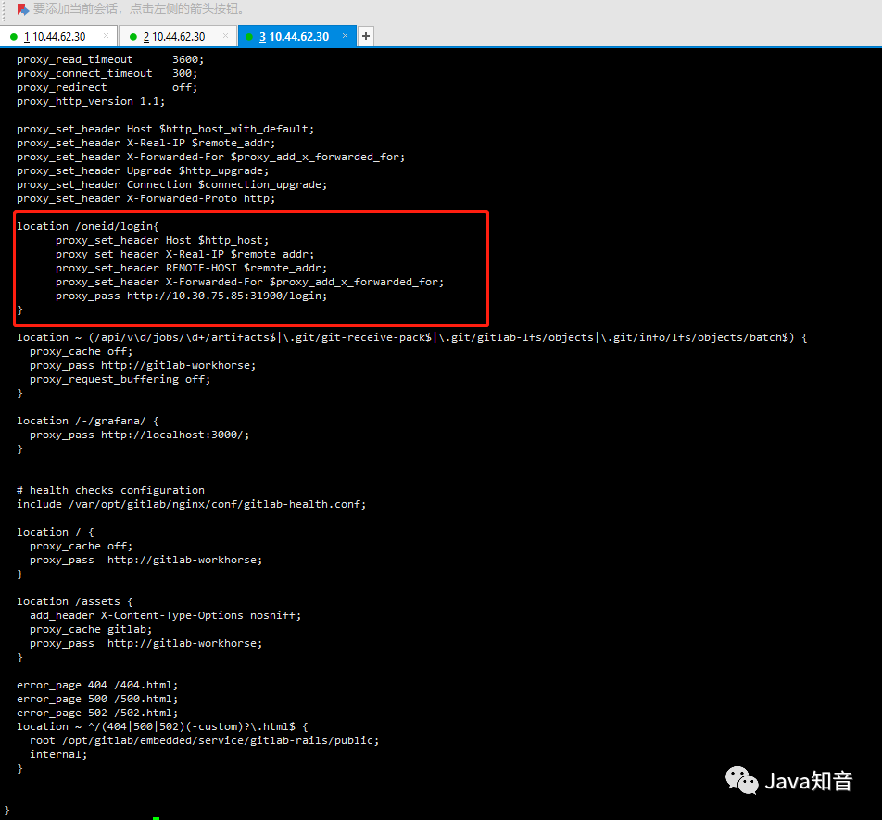Click the line 'proxy_http_version 1.1;'
The width and height of the screenshot is (882, 820).
point(91,102)
